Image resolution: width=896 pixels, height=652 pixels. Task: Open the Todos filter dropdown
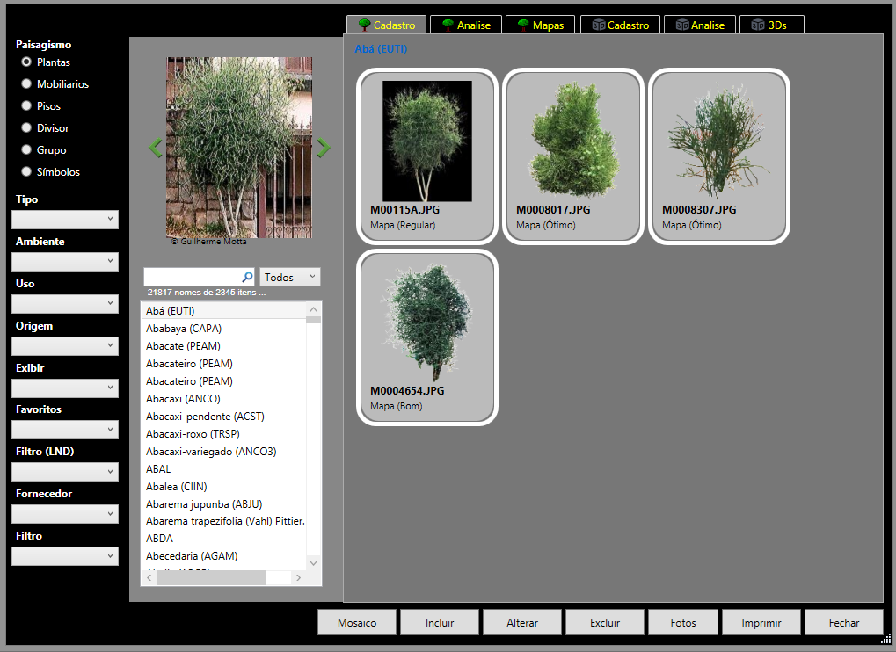tap(290, 278)
